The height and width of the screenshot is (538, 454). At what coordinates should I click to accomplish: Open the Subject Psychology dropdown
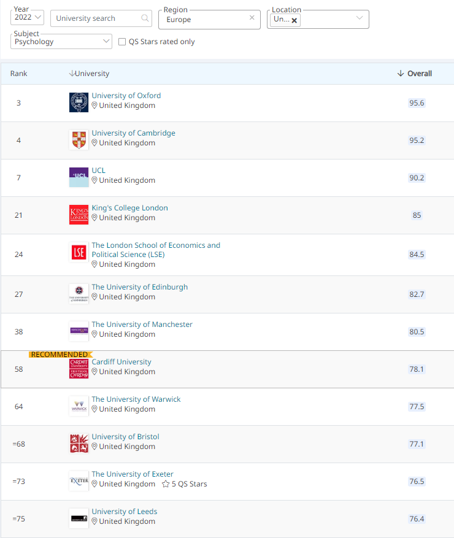61,42
